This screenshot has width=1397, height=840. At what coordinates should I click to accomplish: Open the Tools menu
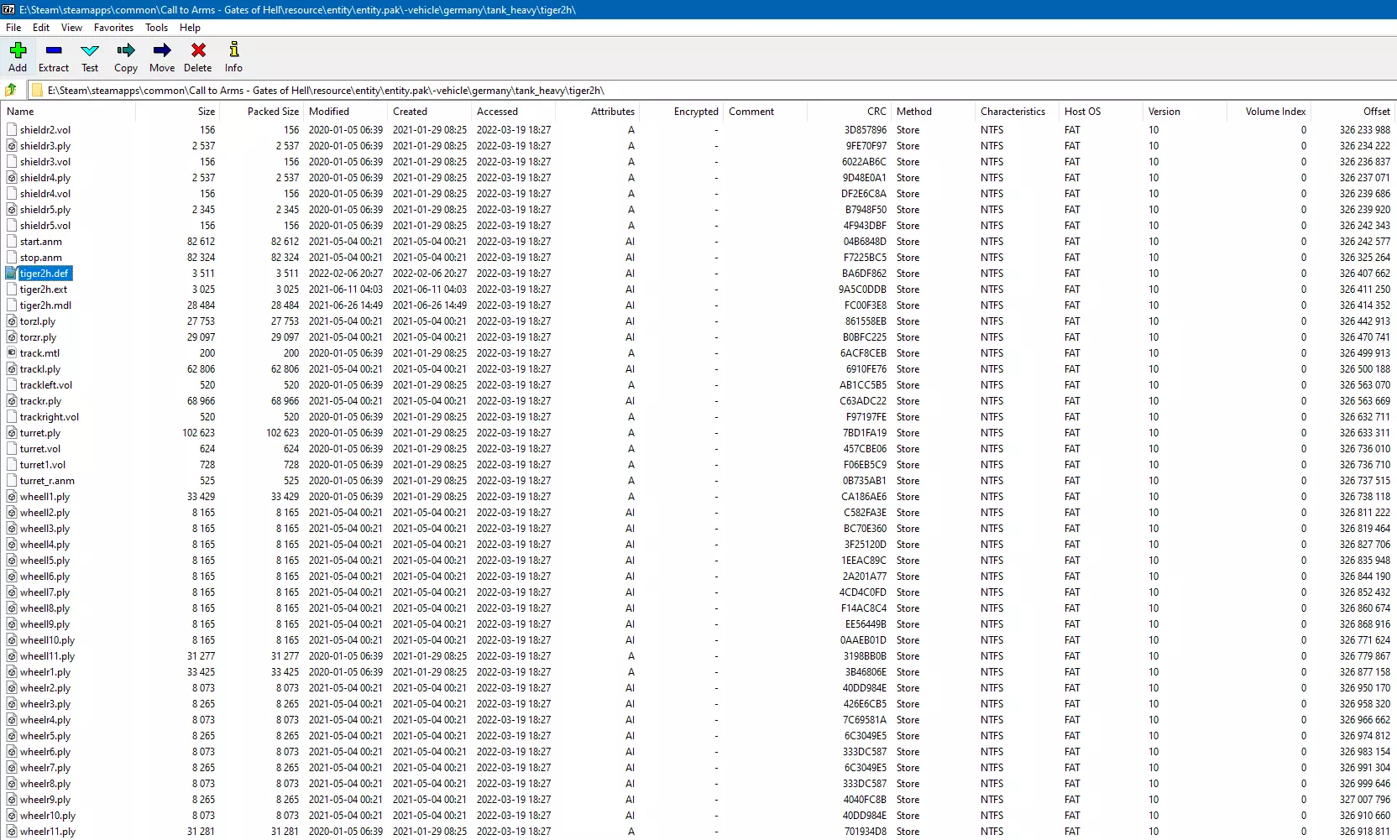pos(156,28)
